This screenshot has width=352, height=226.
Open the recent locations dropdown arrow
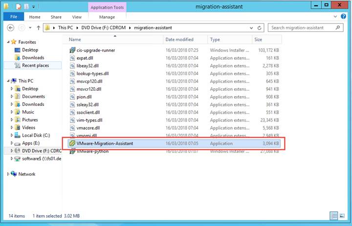(30, 28)
